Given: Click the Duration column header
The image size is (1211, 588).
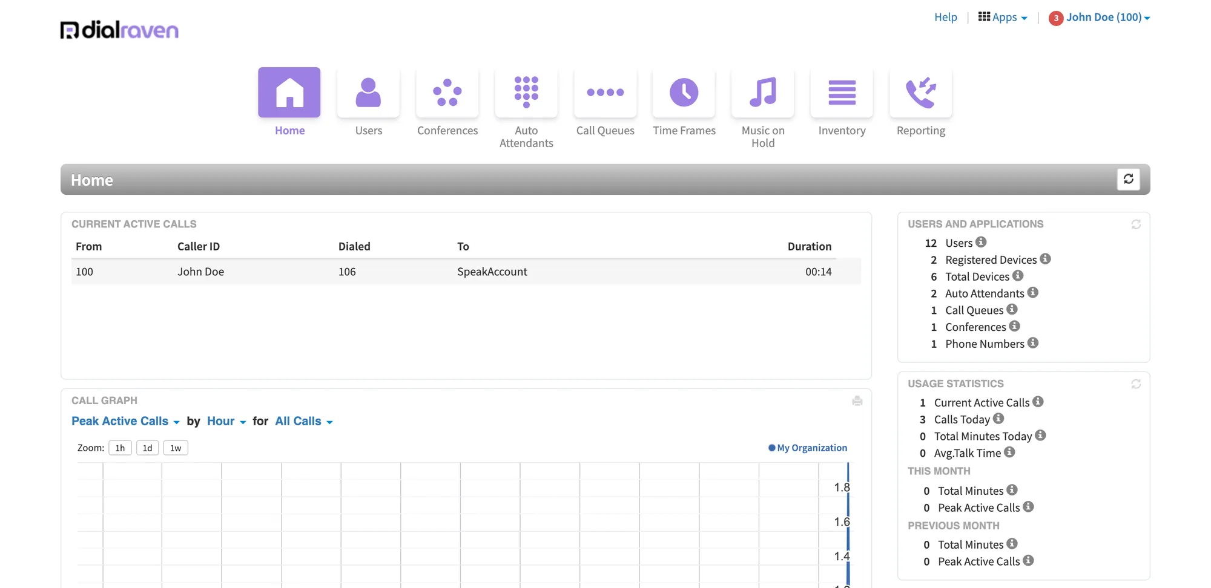Looking at the screenshot, I should click(x=810, y=247).
